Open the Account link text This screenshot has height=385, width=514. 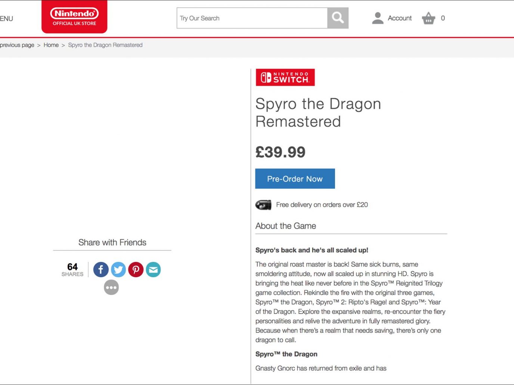pyautogui.click(x=400, y=18)
